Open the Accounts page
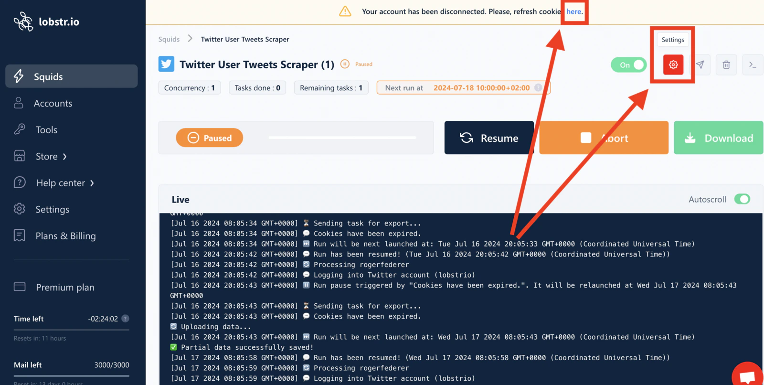This screenshot has width=764, height=385. click(53, 103)
